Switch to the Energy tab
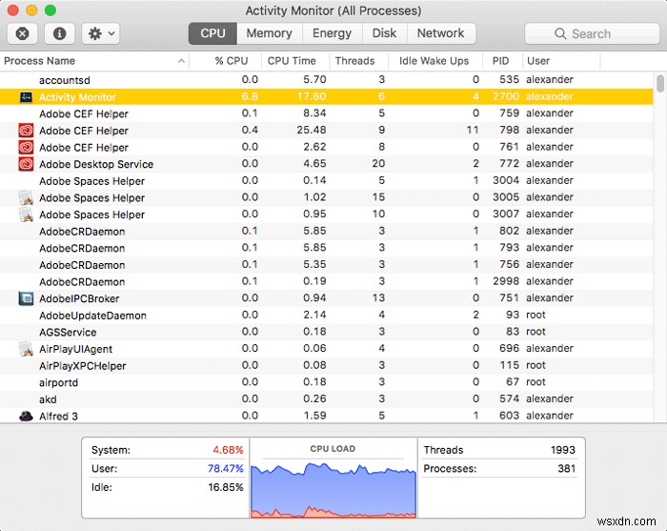This screenshot has width=667, height=531. click(x=332, y=33)
